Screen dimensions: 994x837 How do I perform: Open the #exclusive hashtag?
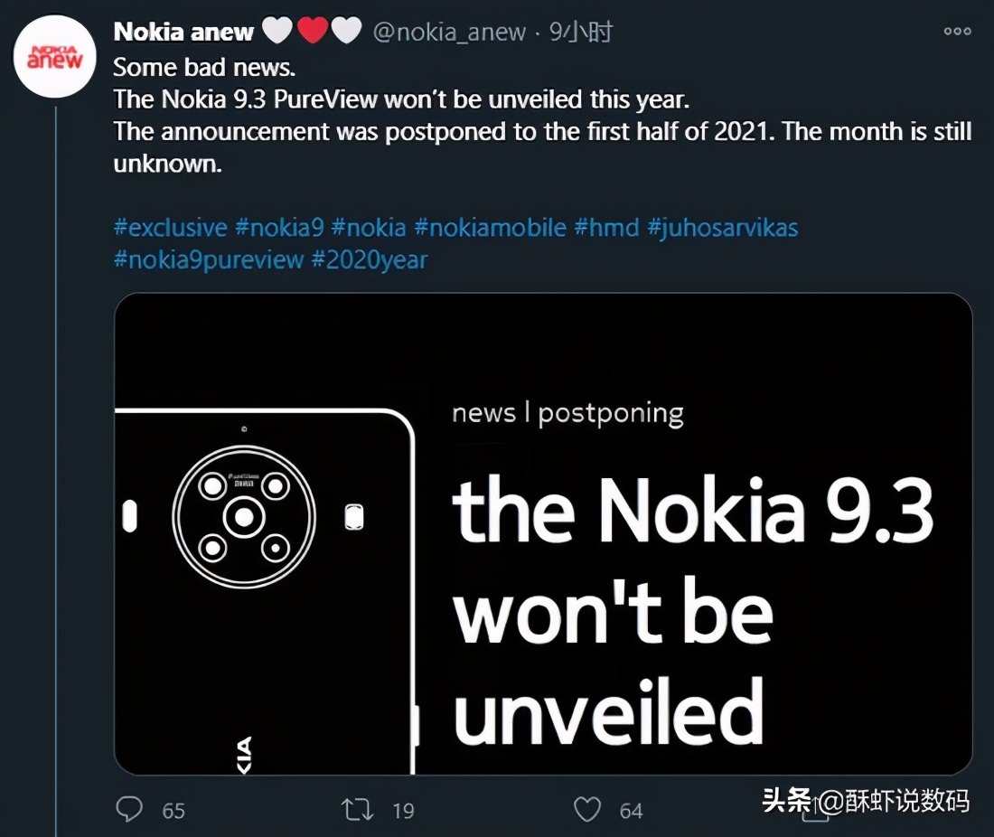(x=170, y=227)
